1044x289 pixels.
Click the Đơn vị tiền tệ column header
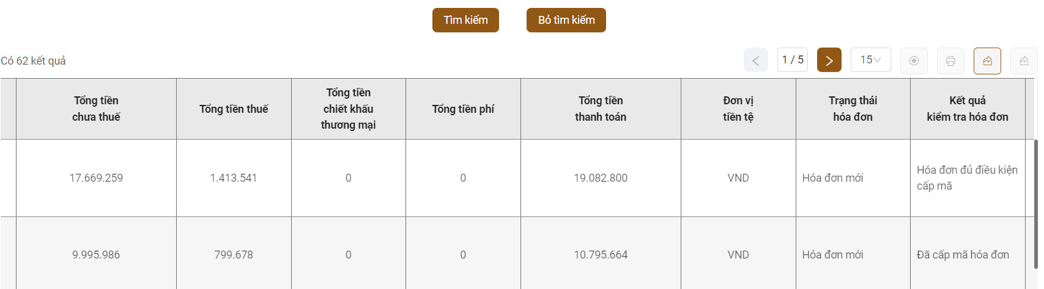pyautogui.click(x=738, y=109)
